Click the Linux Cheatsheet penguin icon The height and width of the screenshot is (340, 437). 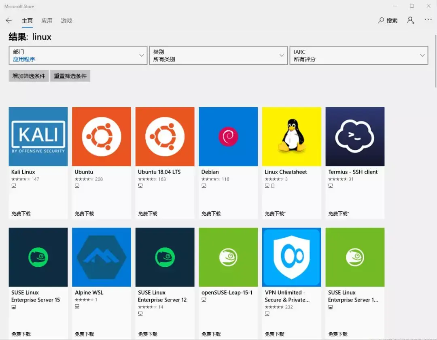pos(291,136)
